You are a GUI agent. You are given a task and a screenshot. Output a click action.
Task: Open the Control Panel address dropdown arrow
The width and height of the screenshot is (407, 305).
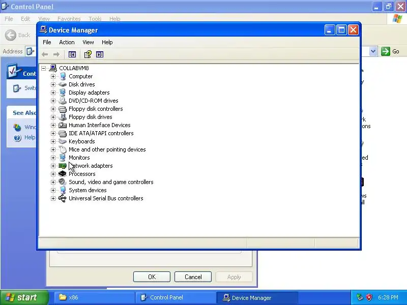click(373, 51)
